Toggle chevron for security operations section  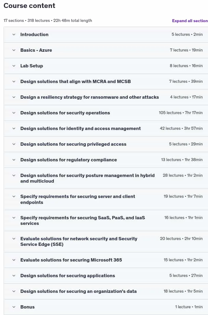[14, 113]
